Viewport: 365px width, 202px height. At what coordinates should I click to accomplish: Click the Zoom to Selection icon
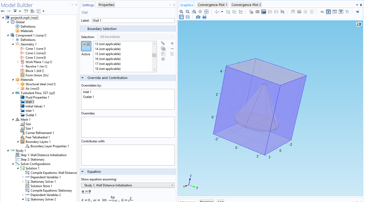tap(163, 59)
